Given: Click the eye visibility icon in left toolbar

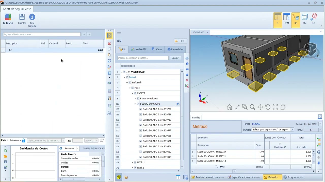Looking at the screenshot, I should pyautogui.click(x=109, y=83).
